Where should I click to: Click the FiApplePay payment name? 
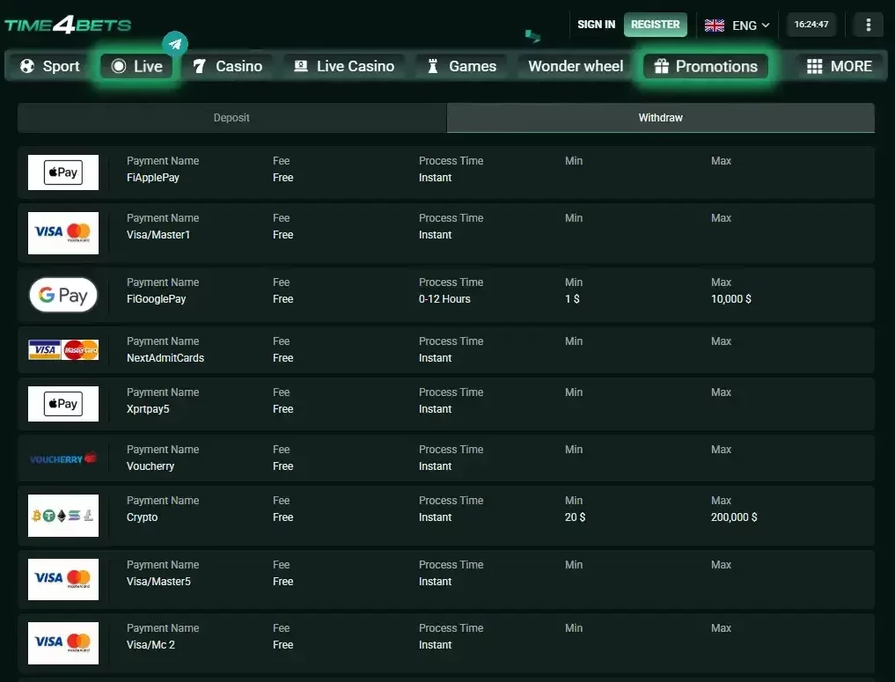tap(153, 178)
